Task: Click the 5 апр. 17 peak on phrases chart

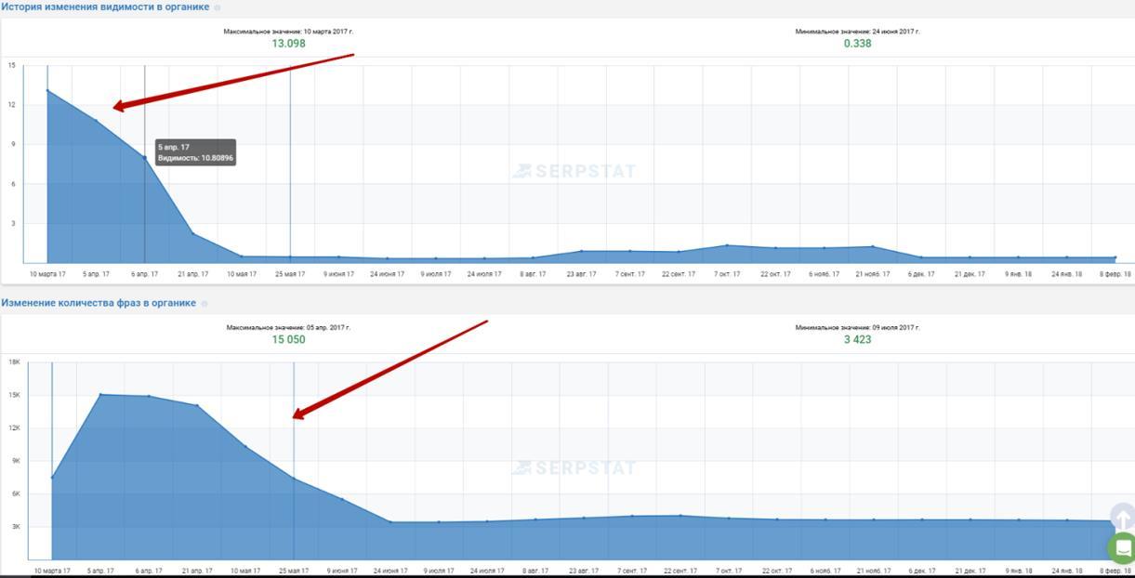Action: tap(100, 394)
